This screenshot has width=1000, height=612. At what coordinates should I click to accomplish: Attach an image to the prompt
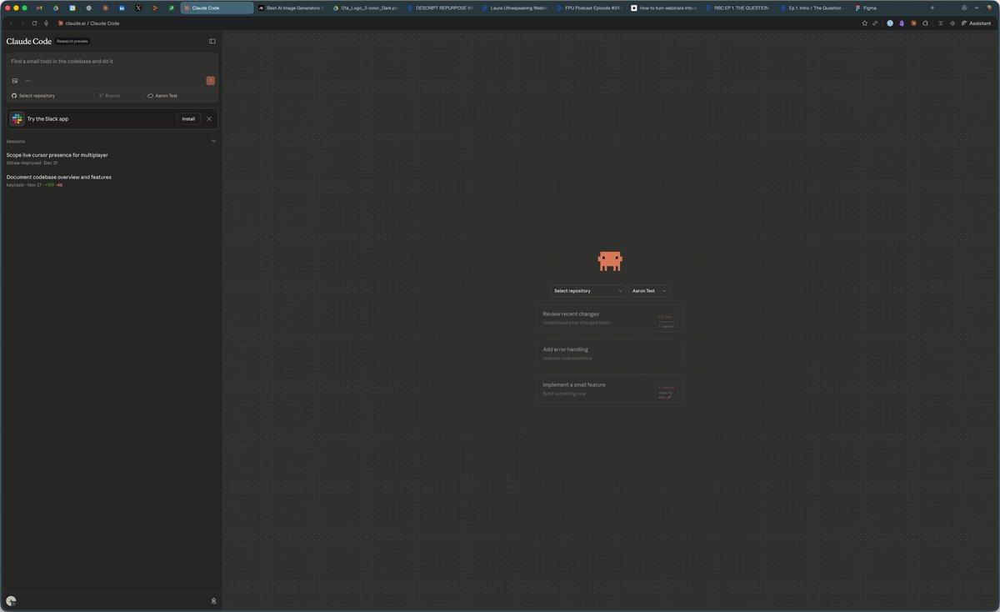(x=15, y=81)
